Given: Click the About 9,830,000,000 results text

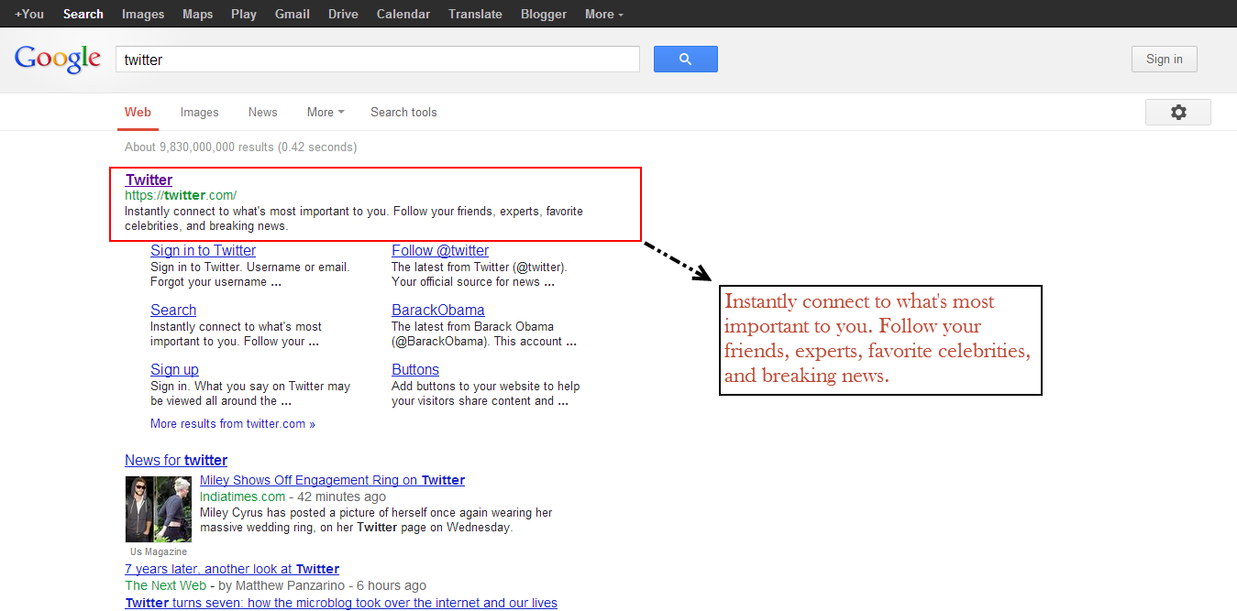Looking at the screenshot, I should 240,147.
